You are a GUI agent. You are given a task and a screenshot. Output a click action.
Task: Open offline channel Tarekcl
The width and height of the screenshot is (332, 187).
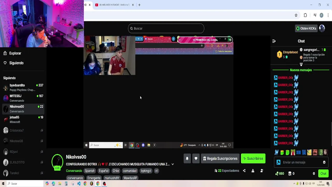coord(23,173)
